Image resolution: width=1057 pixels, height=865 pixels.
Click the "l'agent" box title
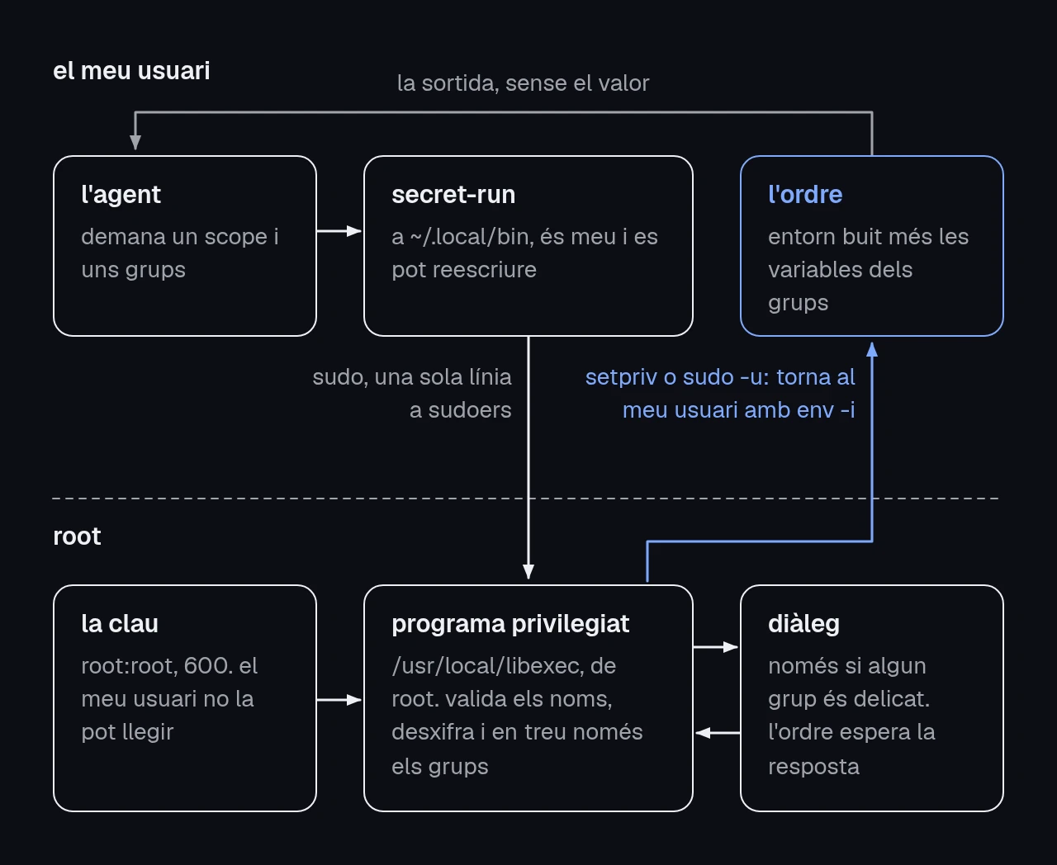(x=121, y=195)
